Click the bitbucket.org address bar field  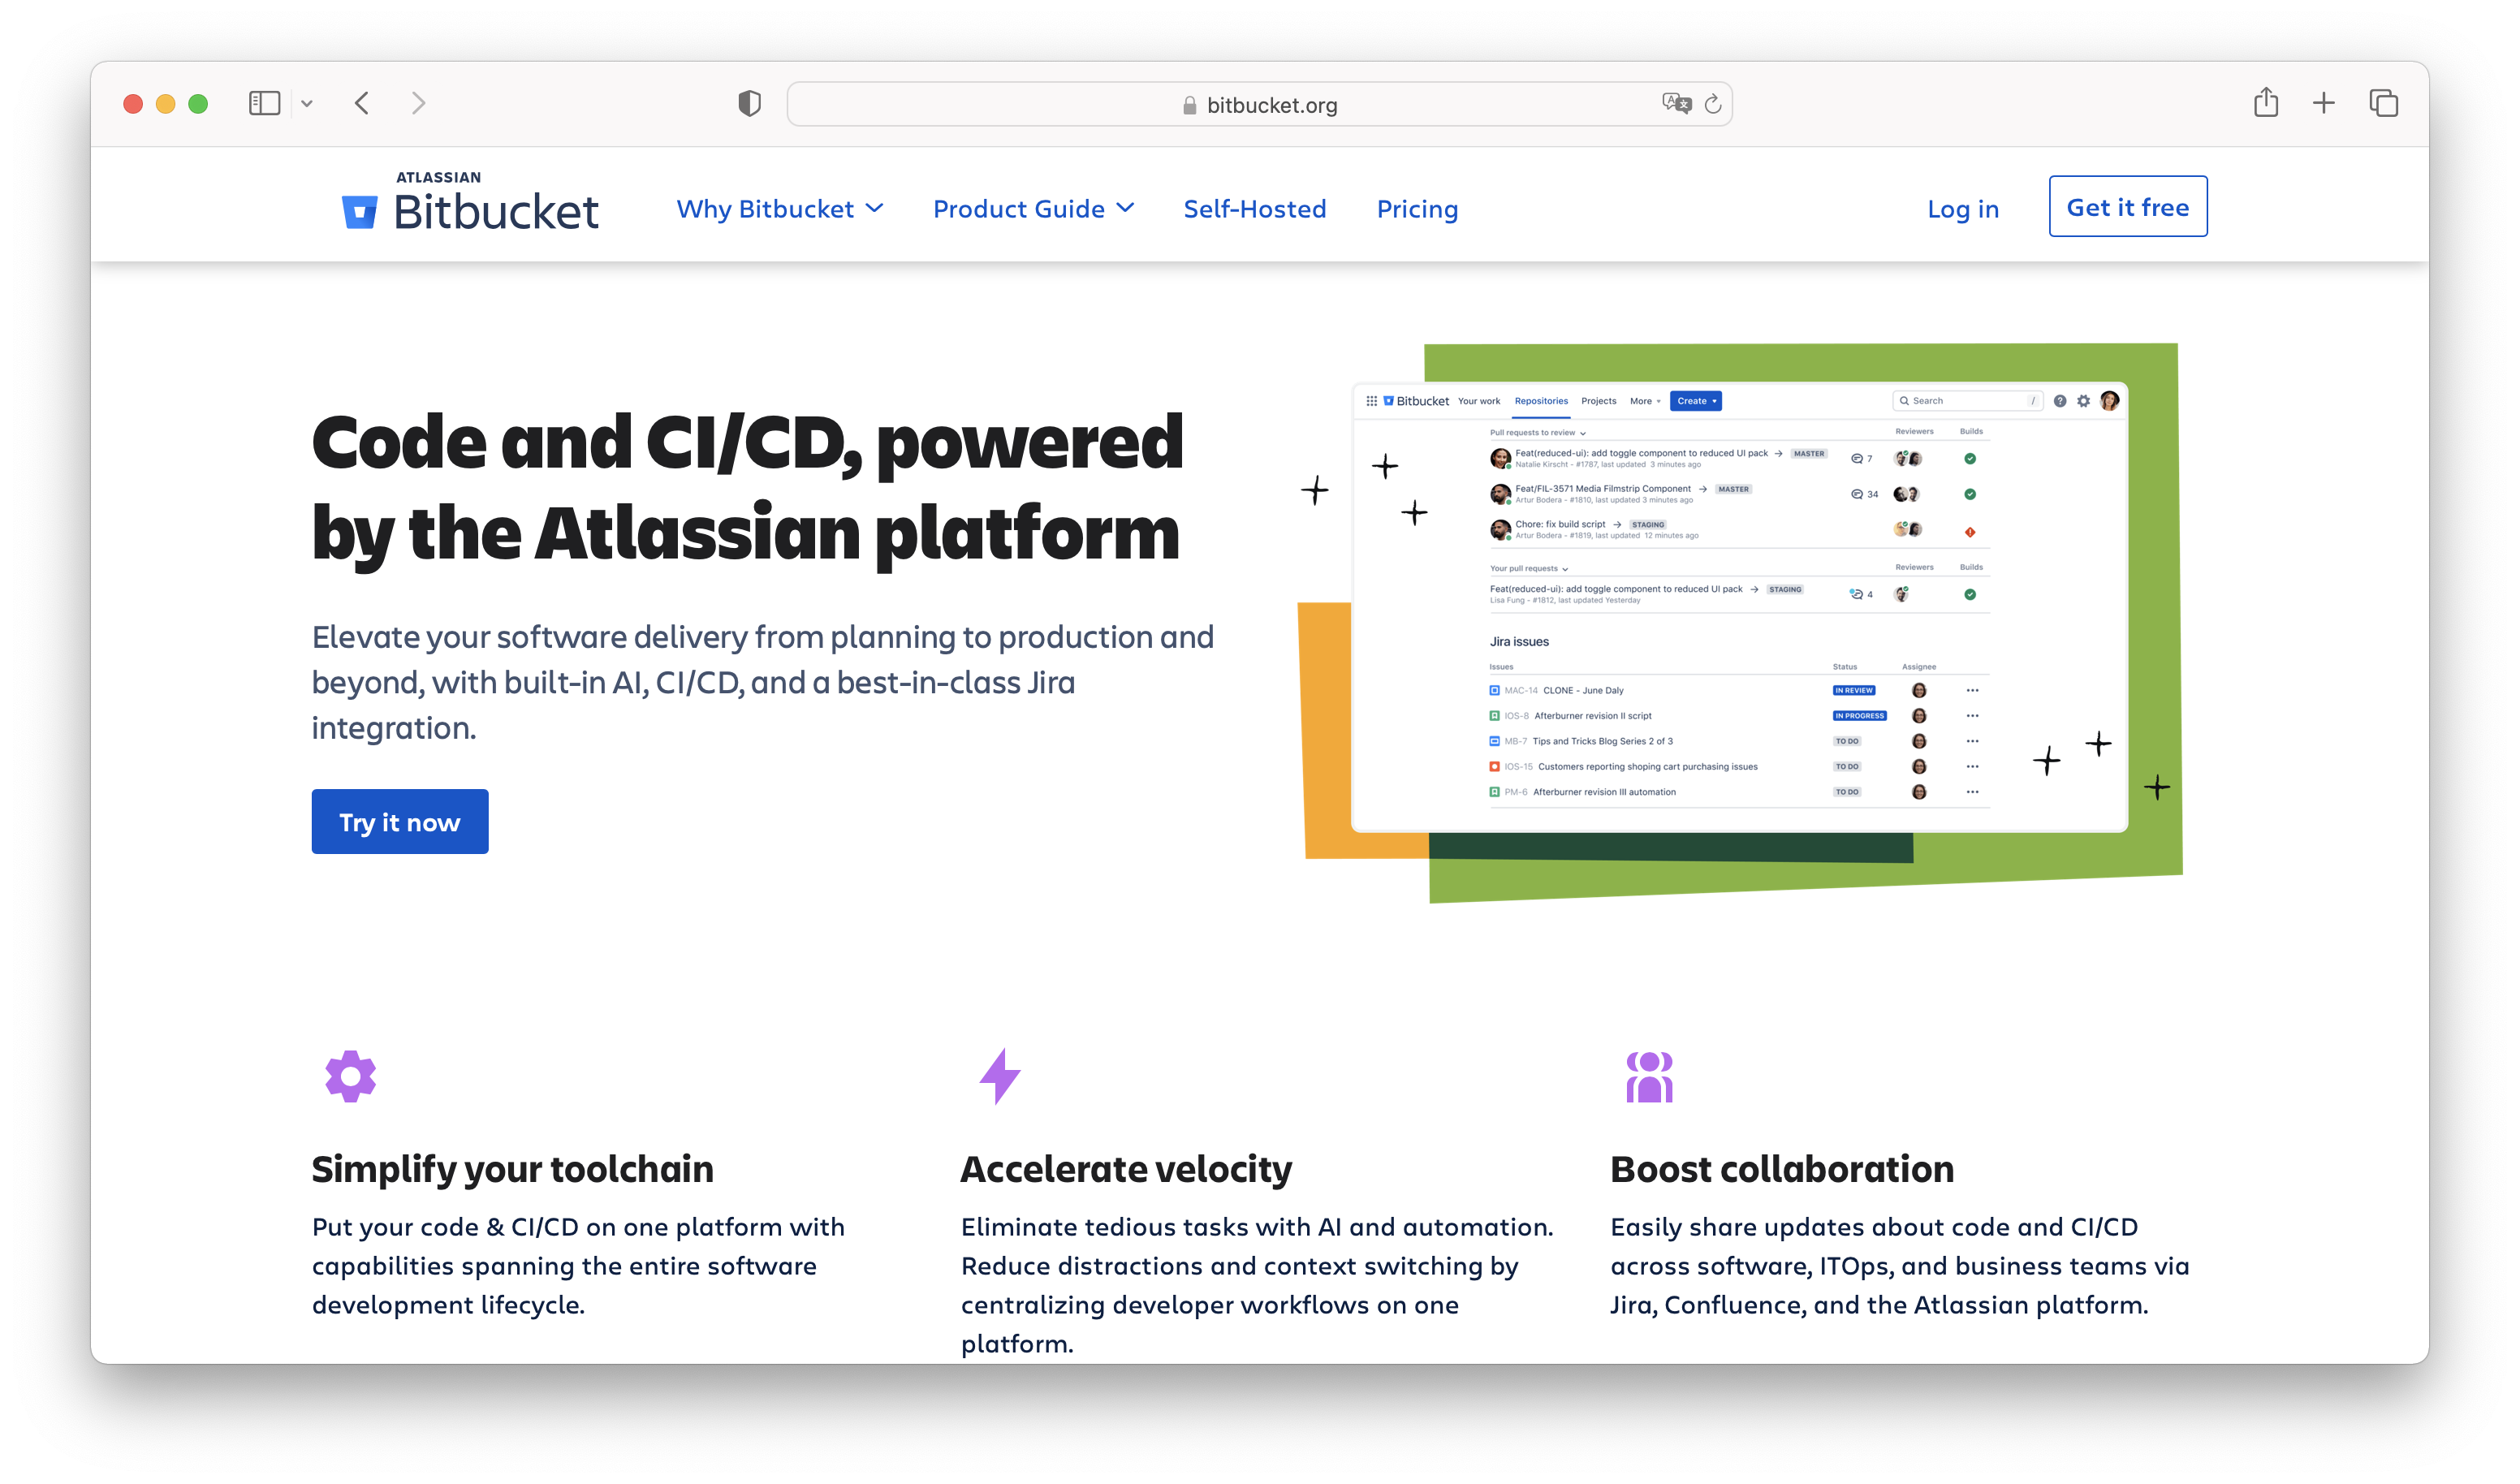coord(1259,105)
